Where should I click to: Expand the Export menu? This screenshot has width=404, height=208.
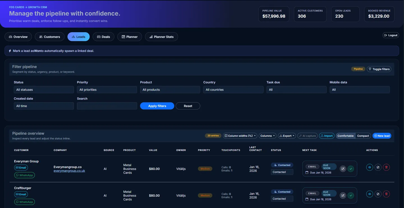(287, 136)
